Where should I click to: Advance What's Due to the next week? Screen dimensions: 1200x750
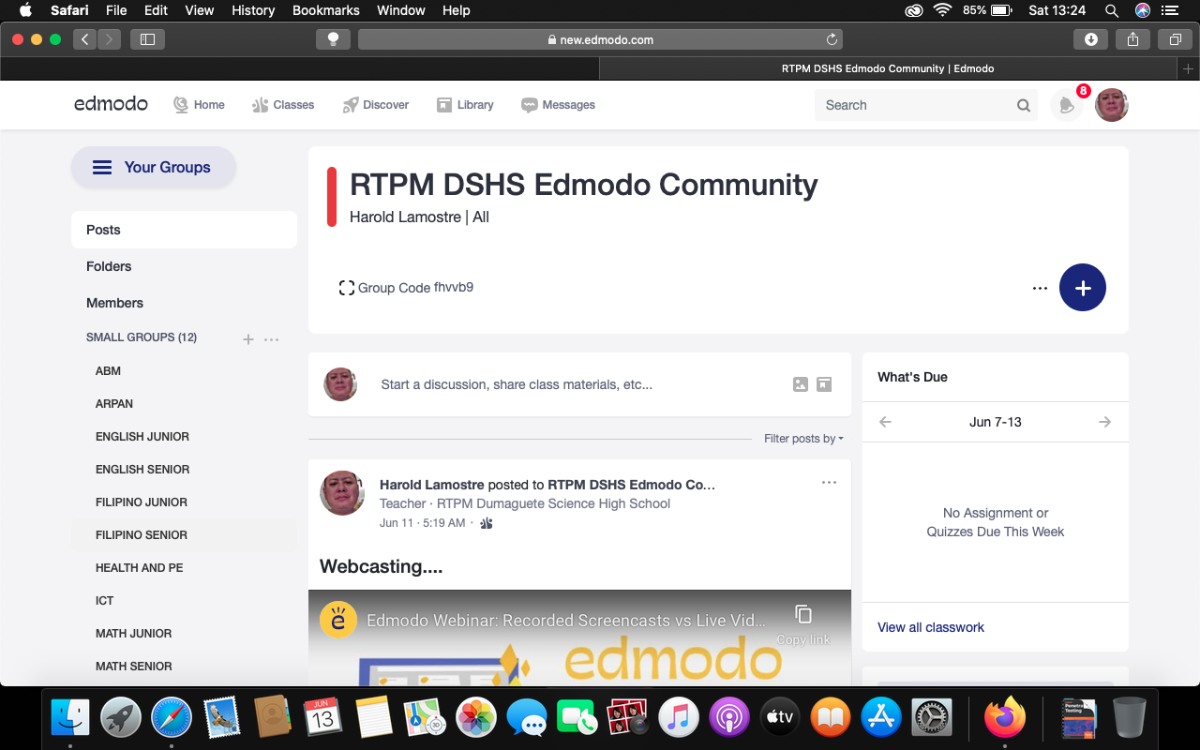click(1104, 422)
